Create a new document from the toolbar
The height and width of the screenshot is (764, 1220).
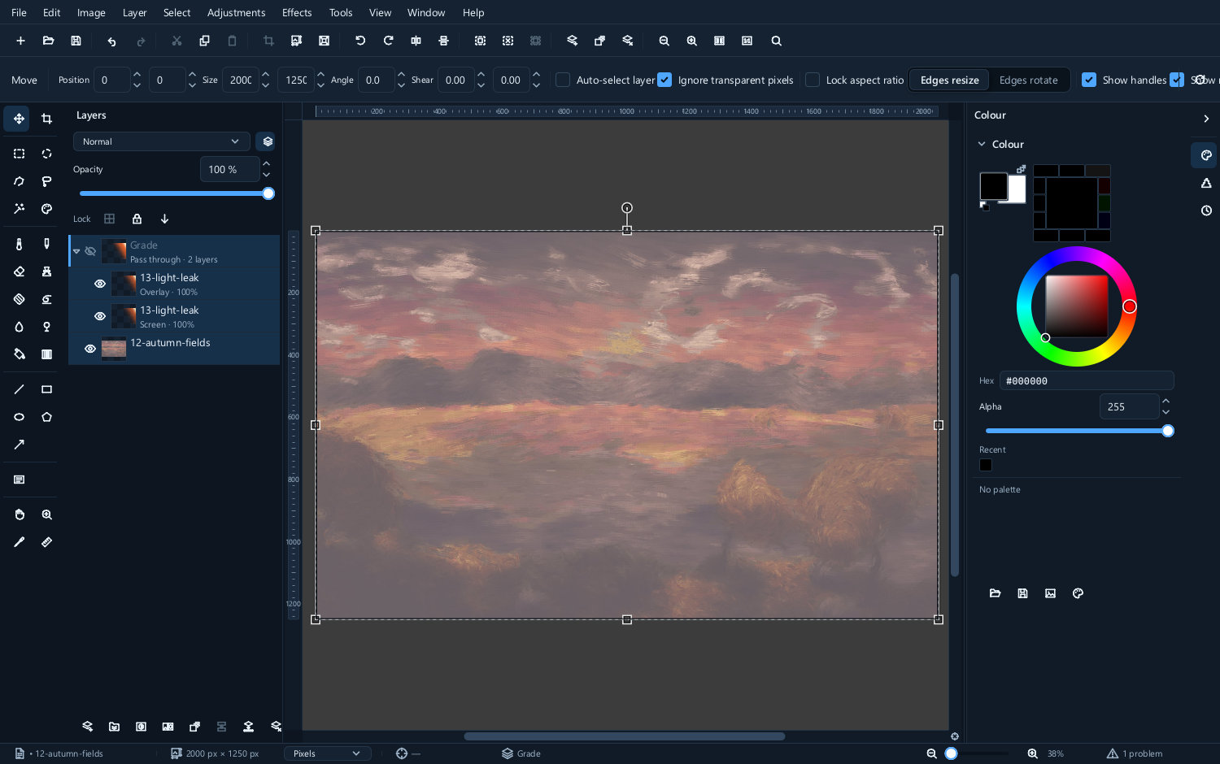coord(20,41)
